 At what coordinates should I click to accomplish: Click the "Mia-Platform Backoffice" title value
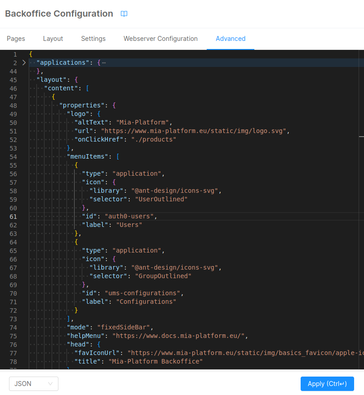click(155, 361)
